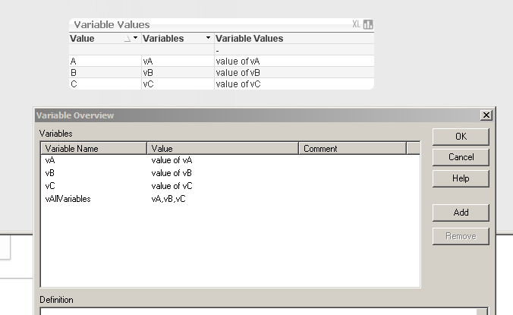Select variable vAllVariables in the list
Screen dimensions: 513x315
point(68,199)
